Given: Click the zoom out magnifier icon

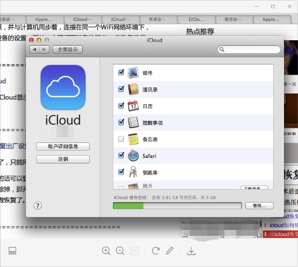Looking at the screenshot, I should 120,251.
